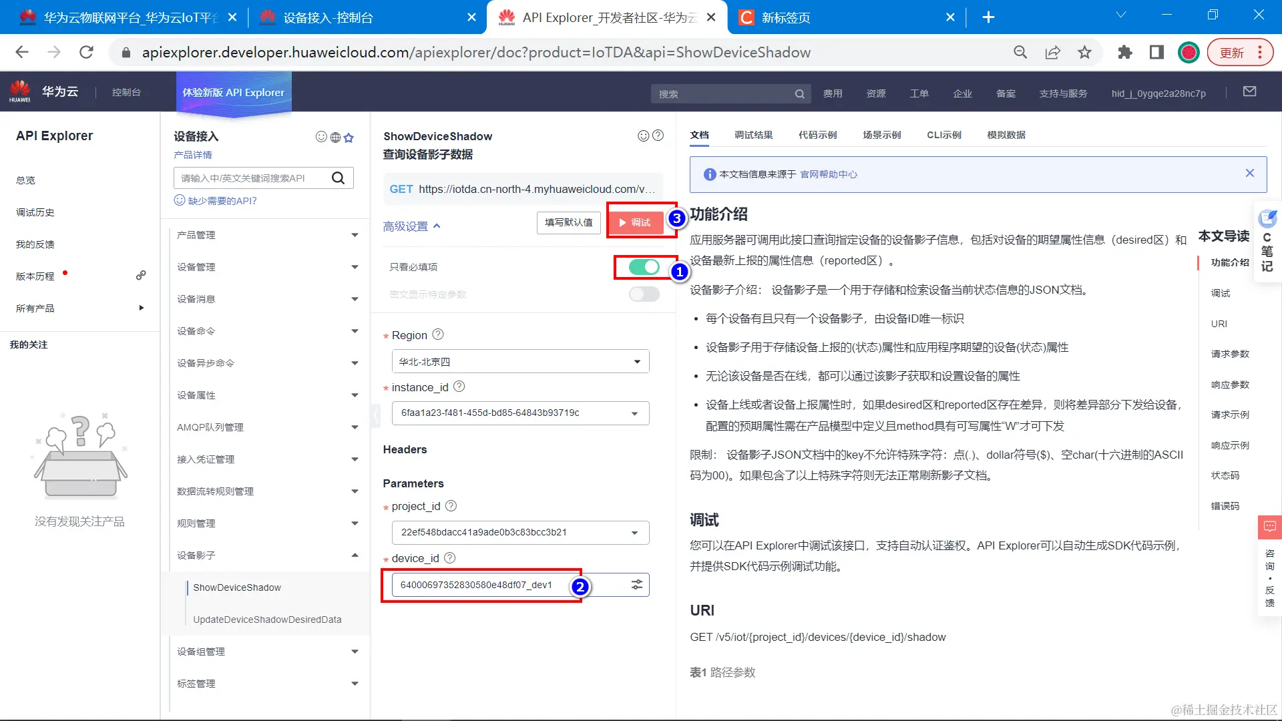The image size is (1282, 721).
Task: Open the red chat consultation icon
Action: (1269, 527)
